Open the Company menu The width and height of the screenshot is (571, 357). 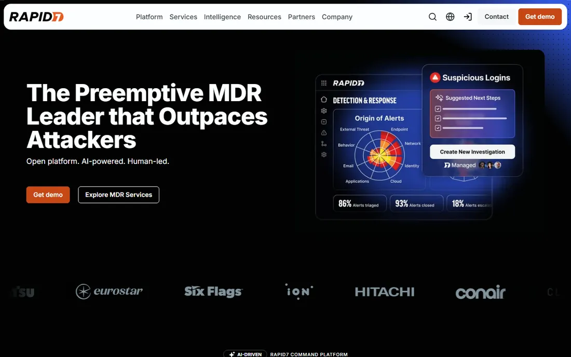[337, 17]
